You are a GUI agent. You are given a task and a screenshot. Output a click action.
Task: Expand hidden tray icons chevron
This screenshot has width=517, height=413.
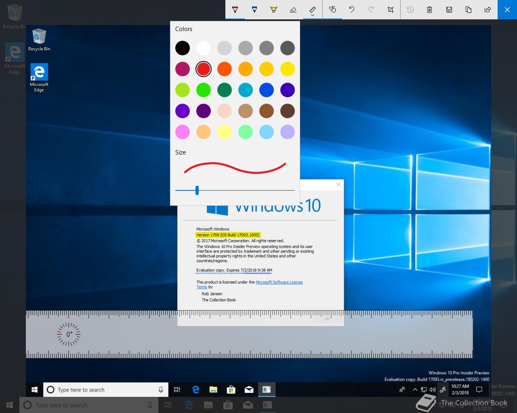point(415,390)
